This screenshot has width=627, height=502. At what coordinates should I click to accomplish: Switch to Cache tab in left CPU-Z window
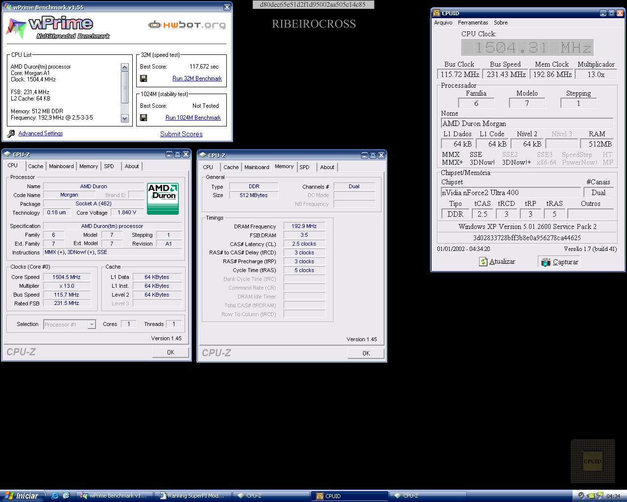[x=36, y=166]
